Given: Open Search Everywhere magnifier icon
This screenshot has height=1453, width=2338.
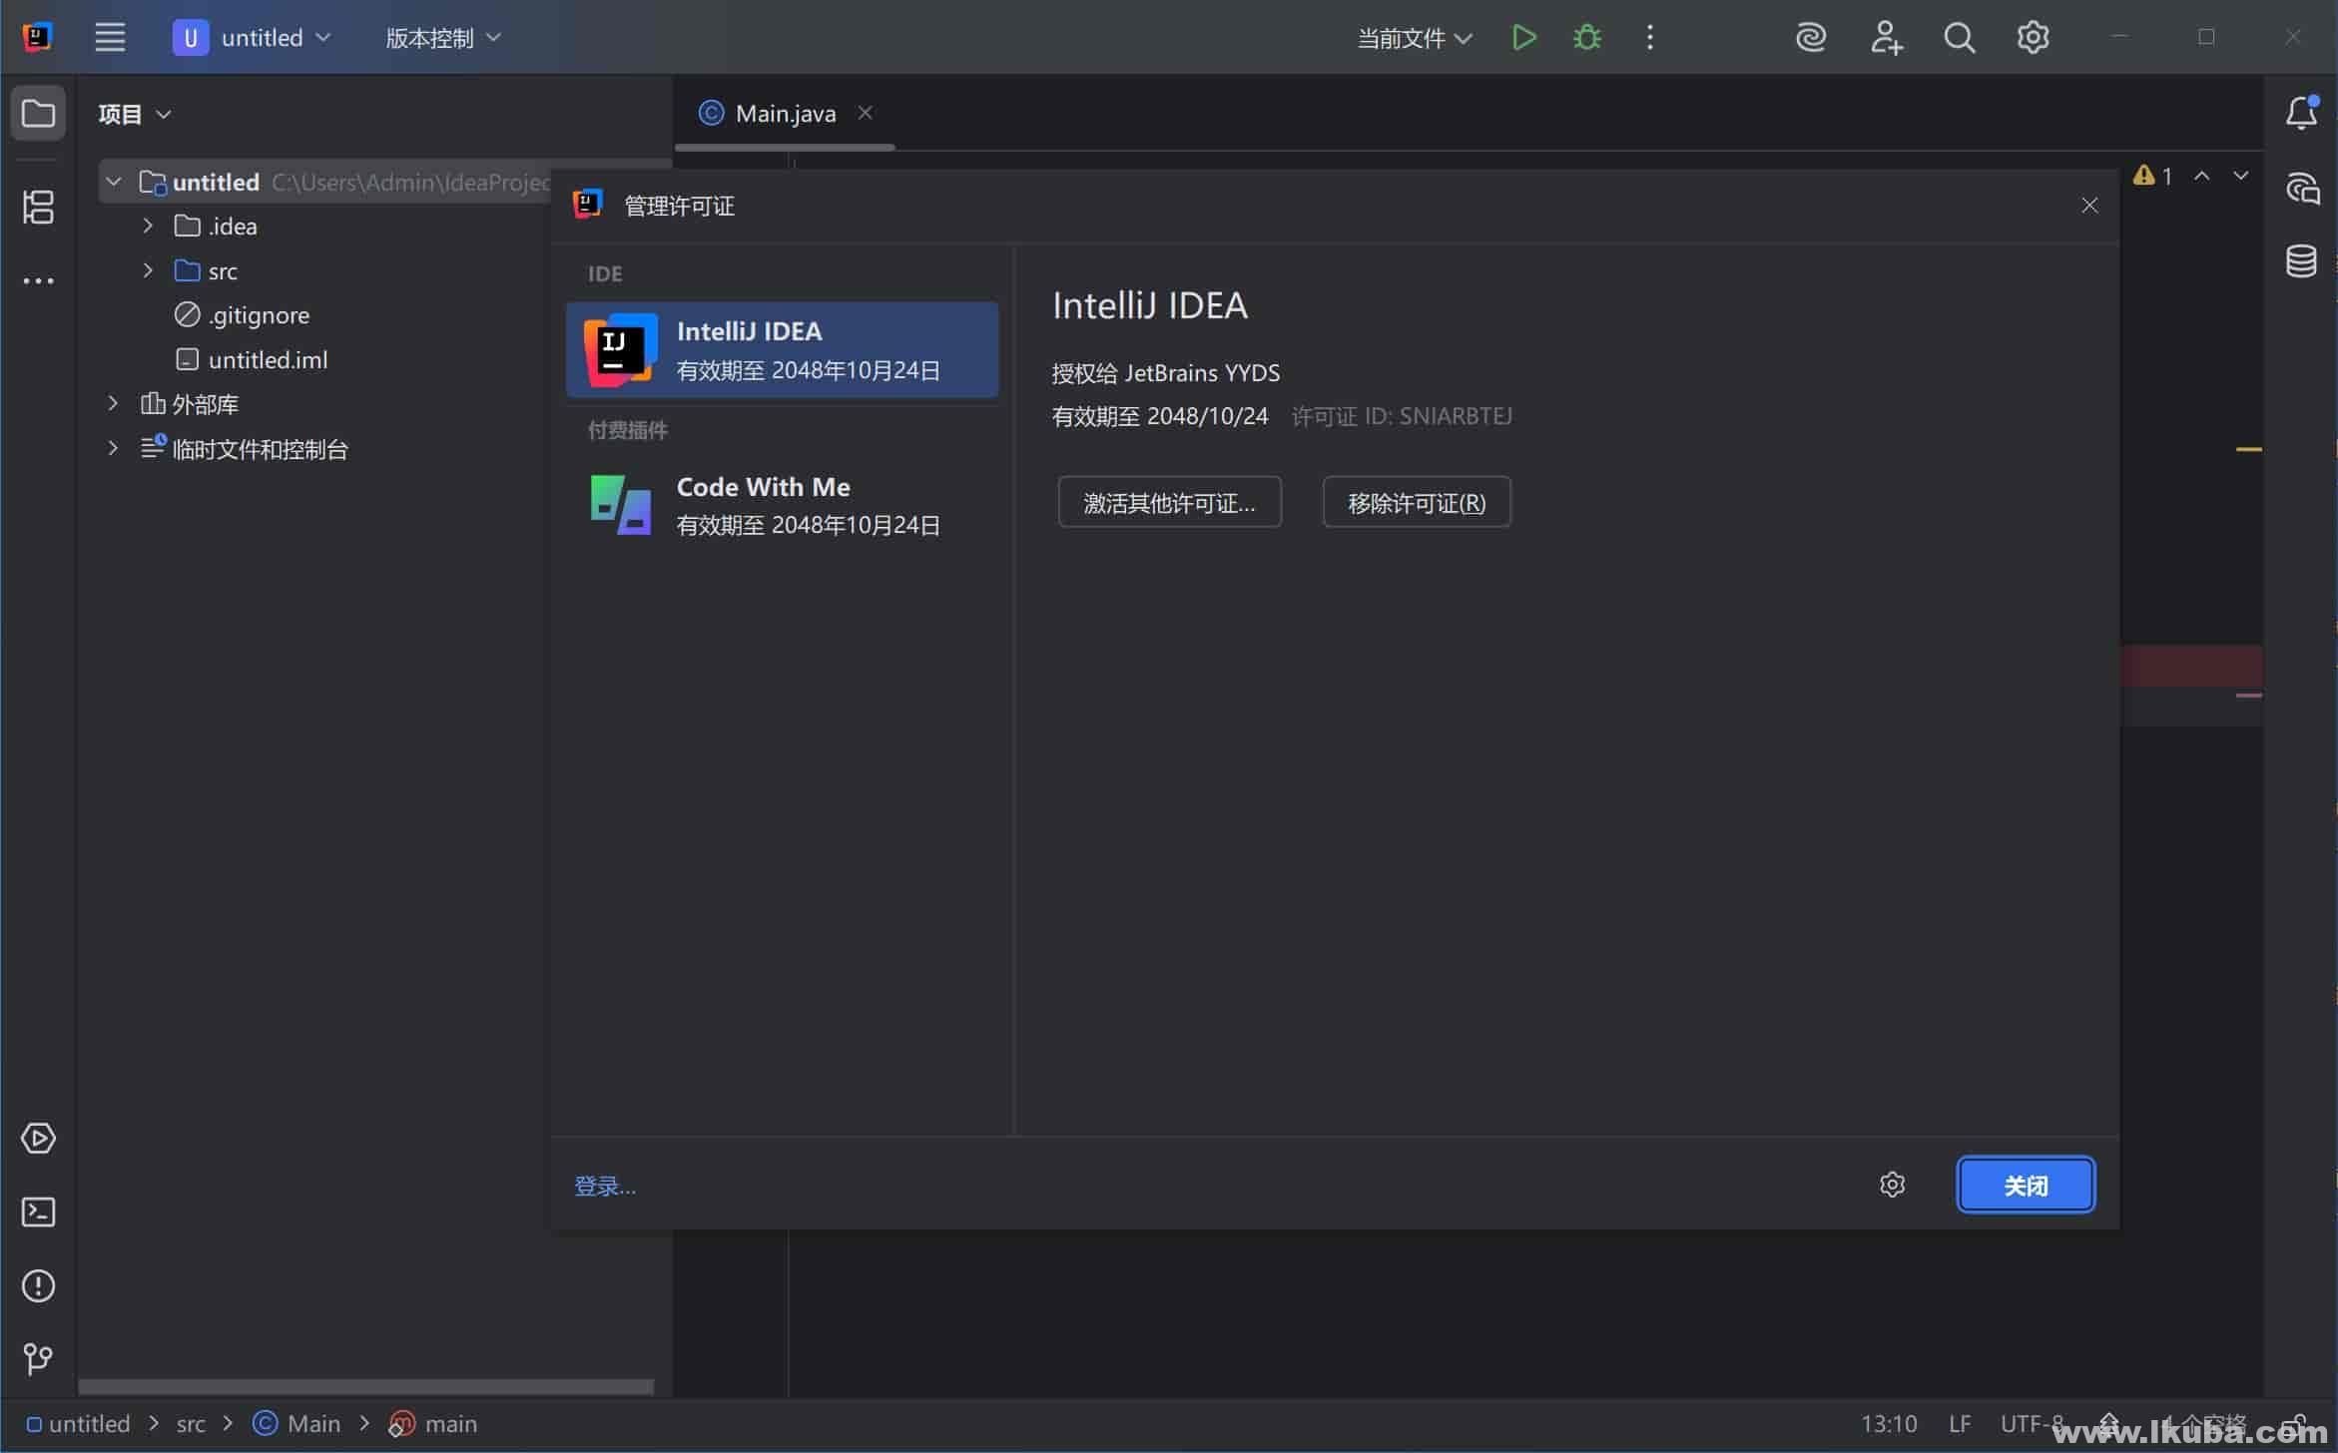Looking at the screenshot, I should [1959, 38].
